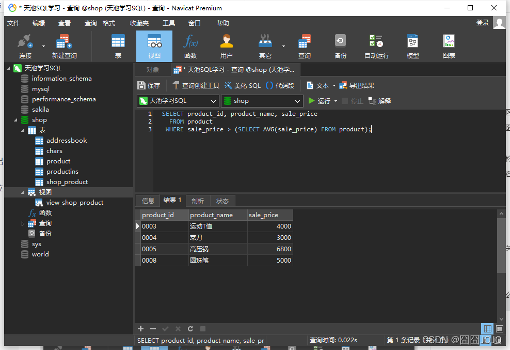The width and height of the screenshot is (510, 350).
Task: Open the 运行 dropdown arrow
Action: click(x=336, y=101)
